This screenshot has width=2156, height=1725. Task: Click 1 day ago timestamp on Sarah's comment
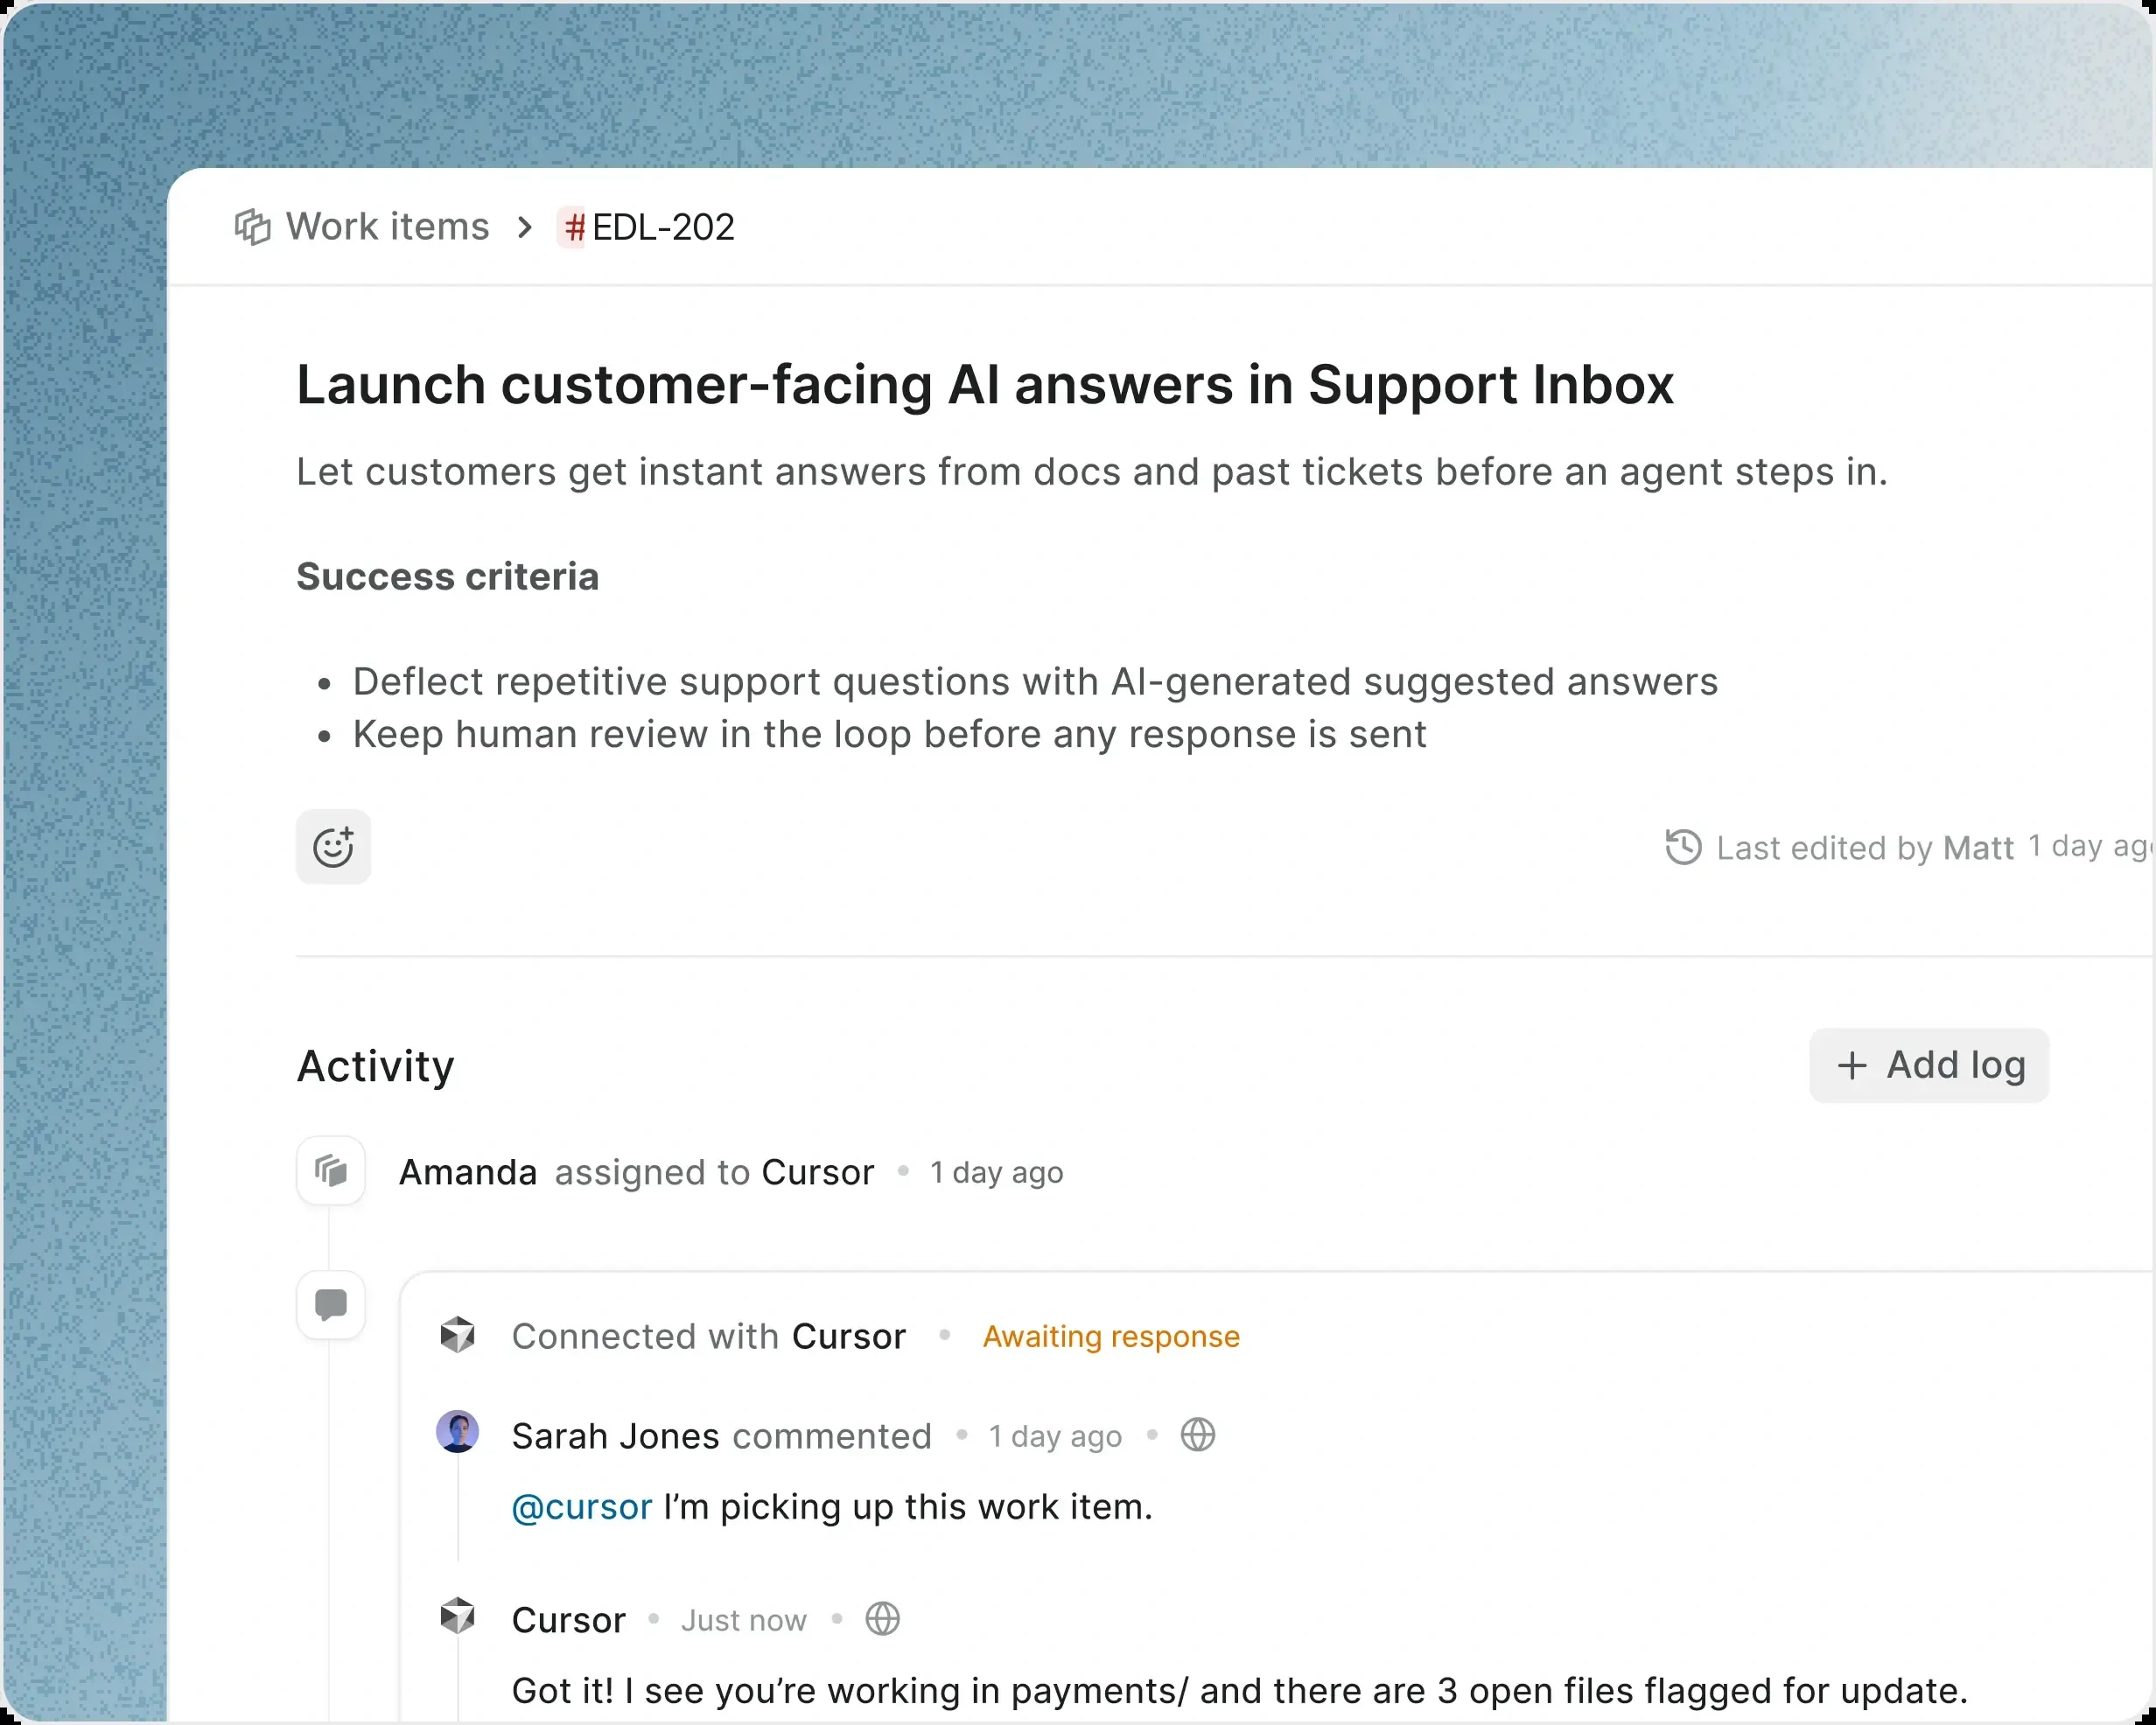point(1055,1437)
